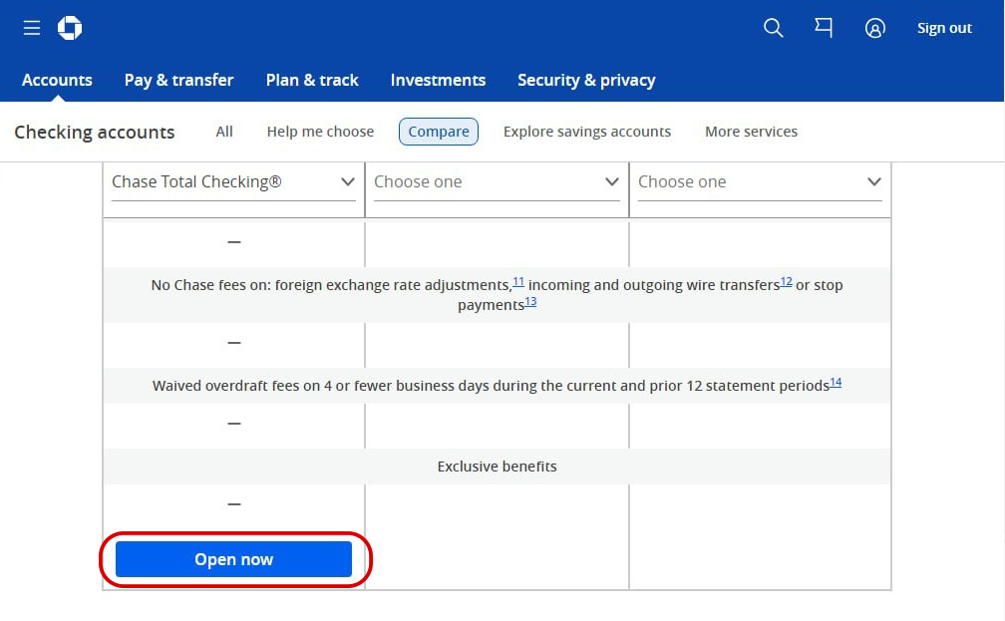Viewport: 1005px width, 621px height.
Task: Open the Investments menu
Action: pos(438,80)
